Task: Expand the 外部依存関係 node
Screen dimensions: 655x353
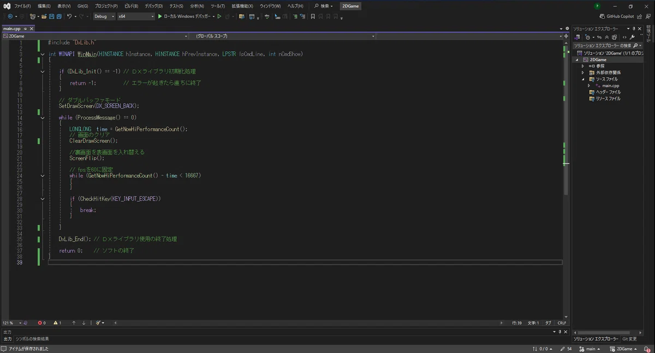Action: [583, 73]
